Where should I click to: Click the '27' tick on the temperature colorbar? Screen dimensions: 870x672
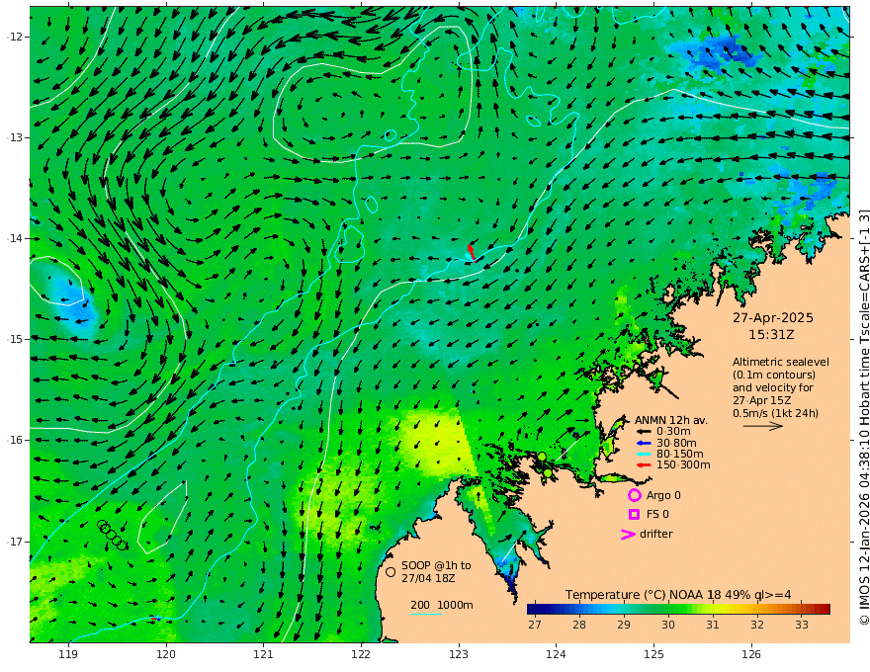pos(534,625)
